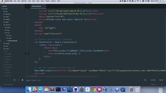Open GitHub Desktop octocat icon in dock
Viewport: 166px width, 93px height.
click(x=76, y=89)
